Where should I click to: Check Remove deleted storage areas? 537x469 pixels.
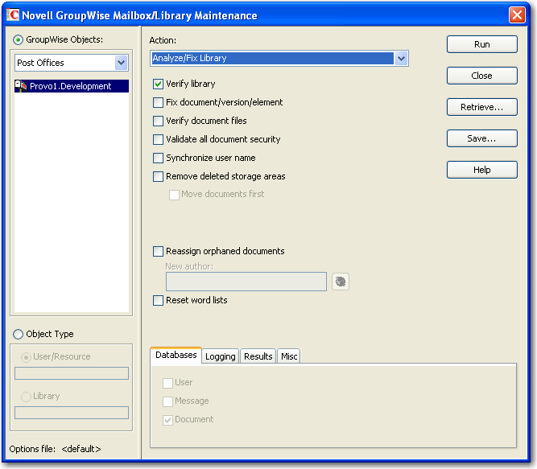pos(159,176)
